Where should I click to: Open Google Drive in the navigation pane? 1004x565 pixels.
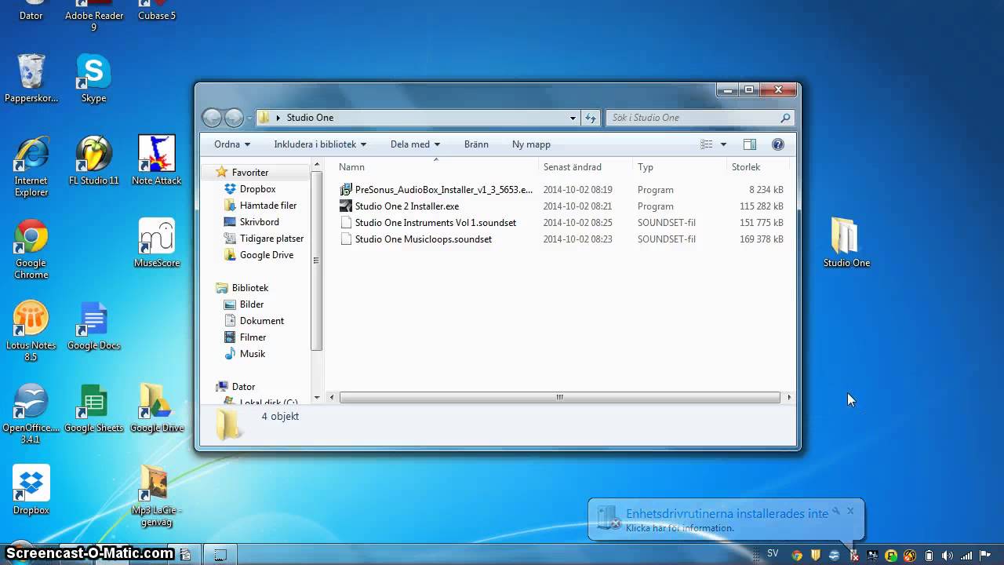click(266, 255)
